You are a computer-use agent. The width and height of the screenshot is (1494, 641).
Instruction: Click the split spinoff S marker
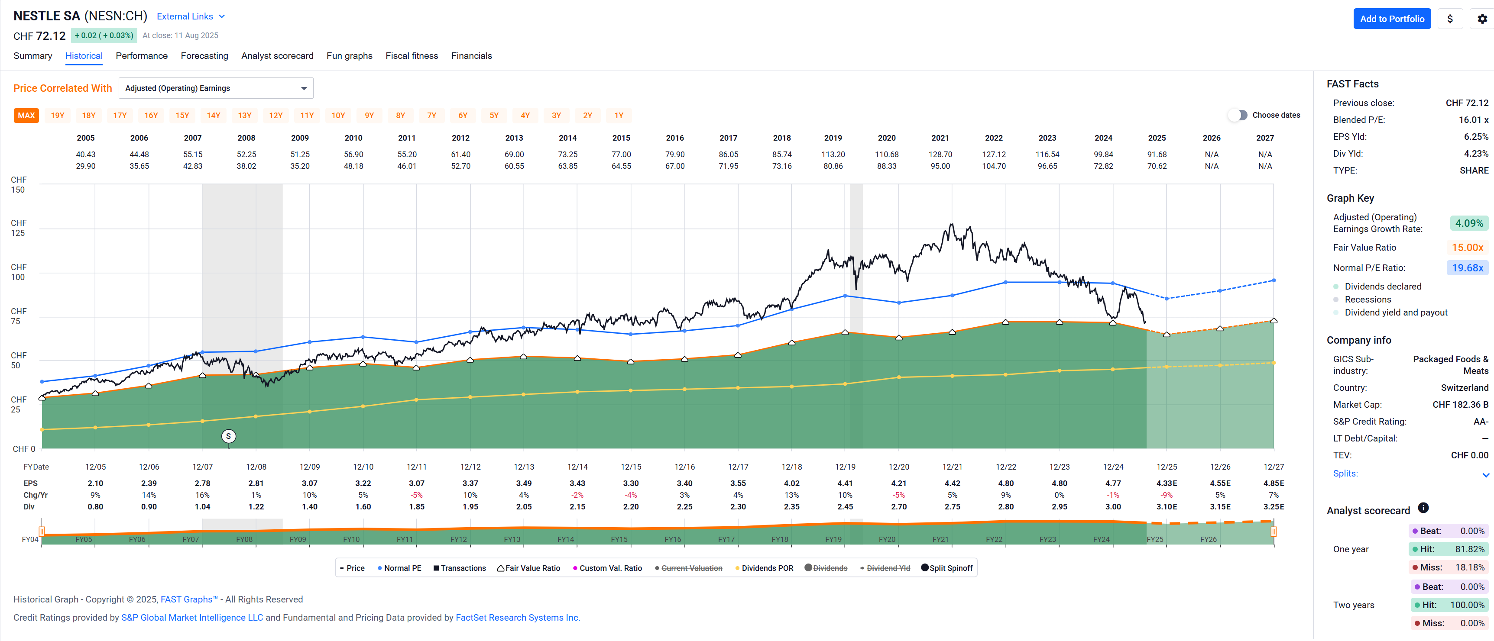click(229, 436)
